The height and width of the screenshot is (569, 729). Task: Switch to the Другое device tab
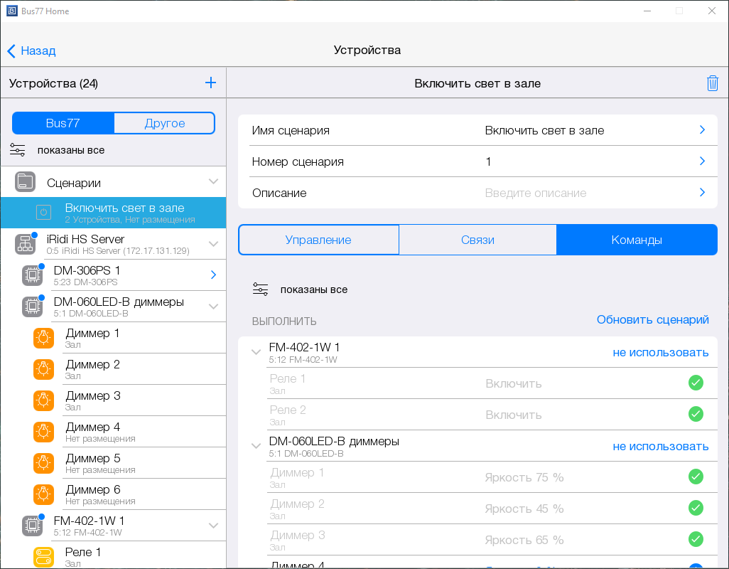pyautogui.click(x=164, y=123)
